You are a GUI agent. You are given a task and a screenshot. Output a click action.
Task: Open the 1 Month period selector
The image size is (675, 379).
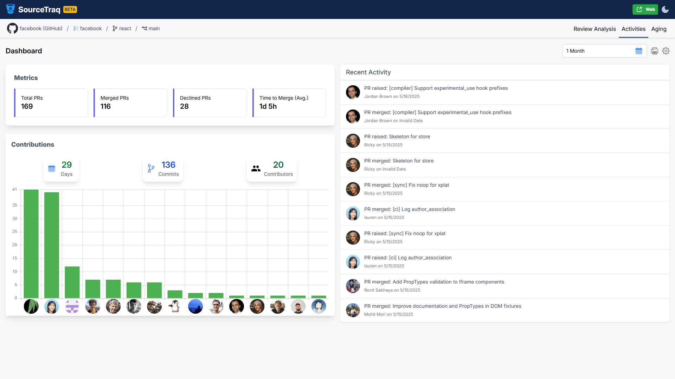click(x=598, y=51)
